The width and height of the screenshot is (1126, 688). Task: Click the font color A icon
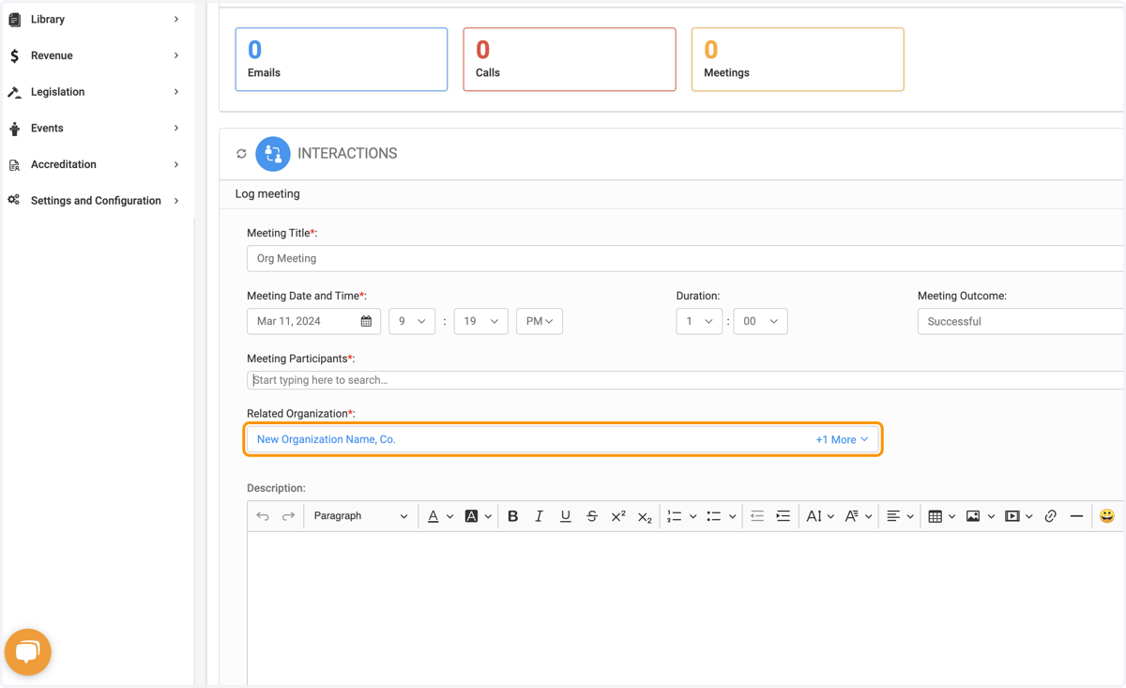(x=433, y=516)
